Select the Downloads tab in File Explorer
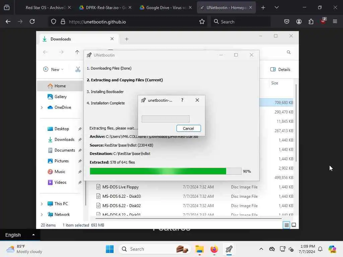343x257 pixels. [78, 39]
